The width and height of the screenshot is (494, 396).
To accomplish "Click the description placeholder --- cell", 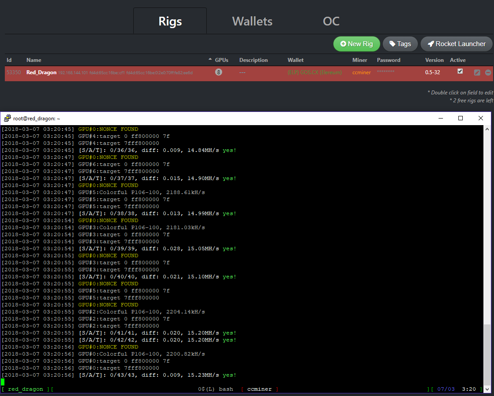I will (x=242, y=72).
